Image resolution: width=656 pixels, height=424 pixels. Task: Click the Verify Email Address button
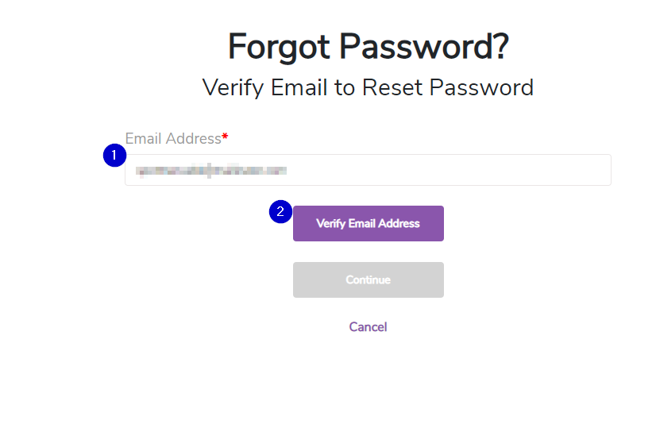[x=368, y=223]
